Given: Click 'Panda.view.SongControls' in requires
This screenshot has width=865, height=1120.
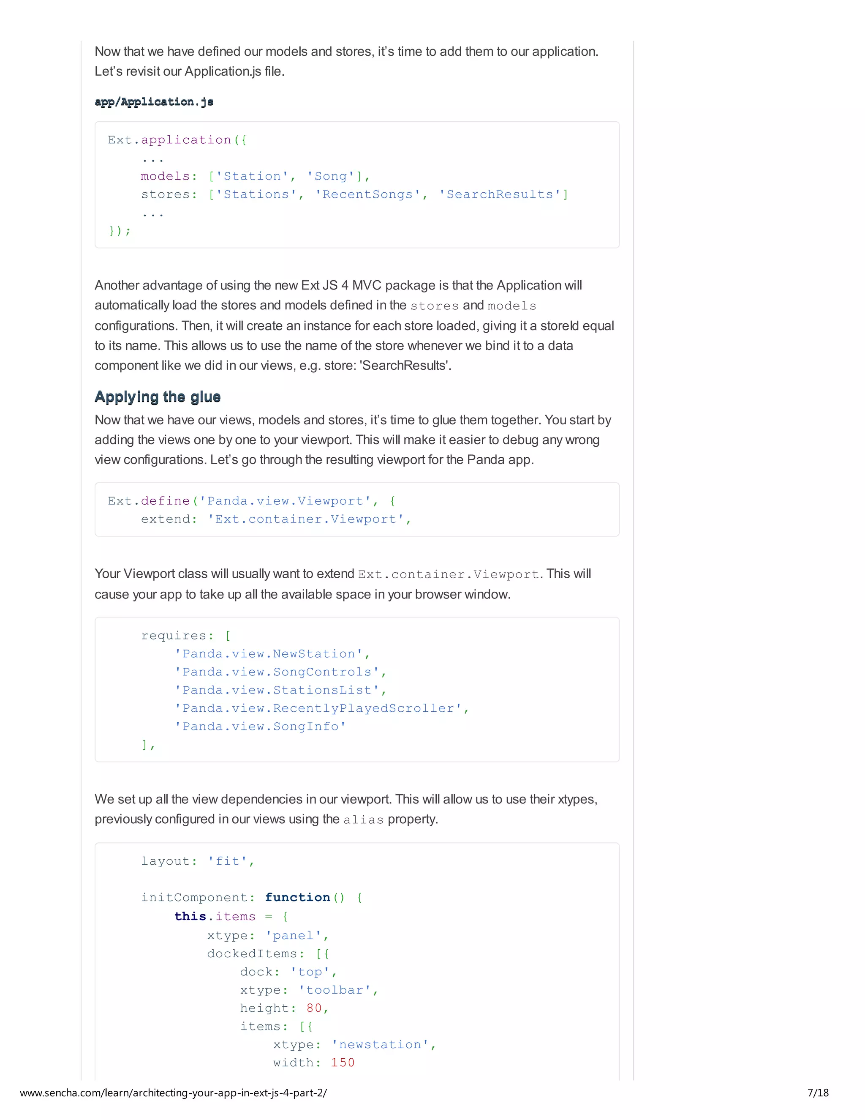Looking at the screenshot, I should pos(277,672).
